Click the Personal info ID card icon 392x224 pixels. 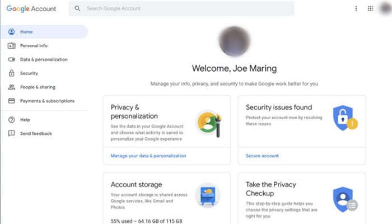(x=12, y=45)
